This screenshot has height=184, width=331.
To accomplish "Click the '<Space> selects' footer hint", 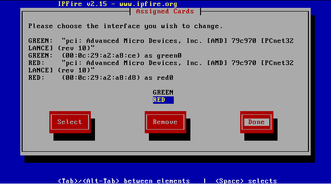I will [x=246, y=181].
